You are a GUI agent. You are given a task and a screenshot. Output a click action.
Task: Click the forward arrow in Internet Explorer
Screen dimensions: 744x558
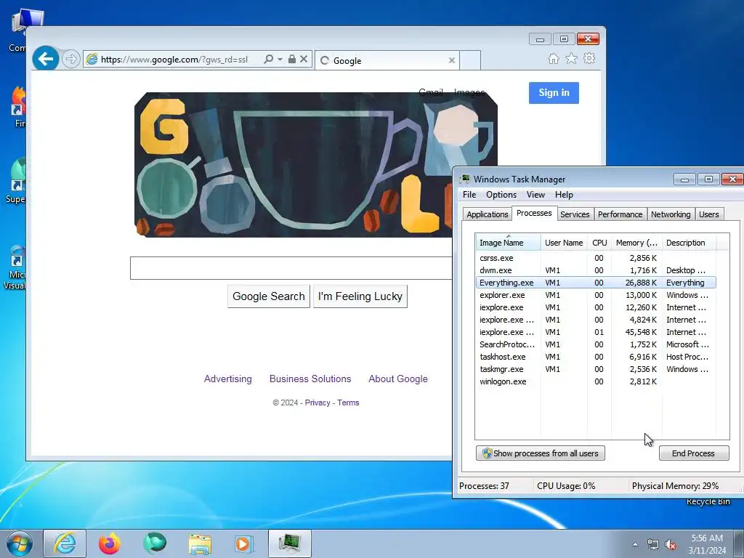pos(70,60)
